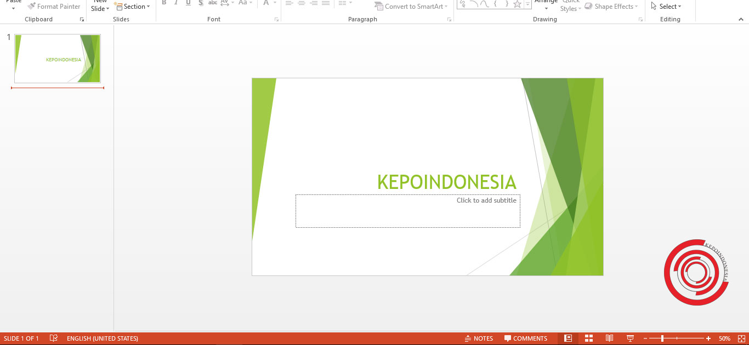The height and width of the screenshot is (345, 749).
Task: Justify the text alignment
Action: tap(326, 3)
